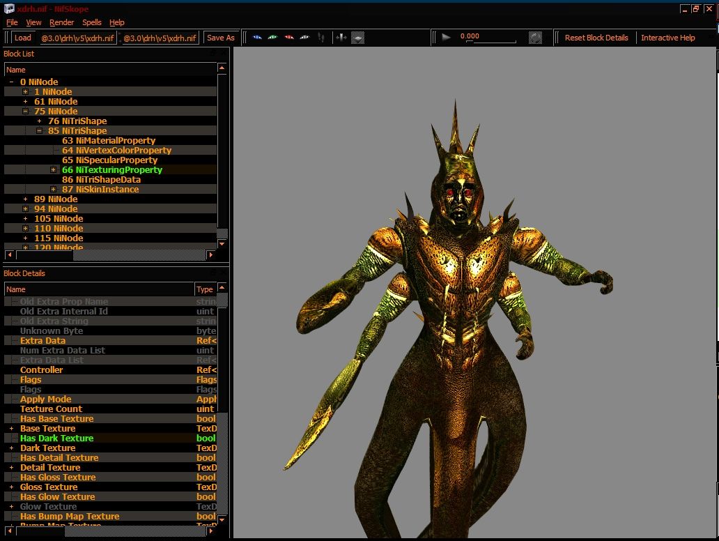Image resolution: width=719 pixels, height=541 pixels.
Task: Expand 87 NiSkinInstance
Action: [53, 189]
